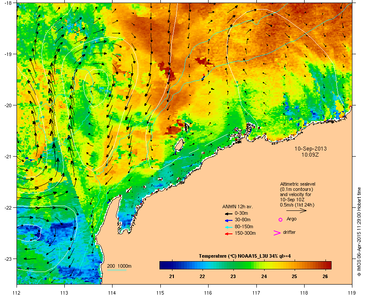Viewport: 365px width, 295px height.
Task: Click the red 150-300m legend arrow
Action: 229,234
